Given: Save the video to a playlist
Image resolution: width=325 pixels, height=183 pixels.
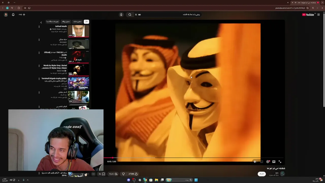Looking at the screenshot, I should pyautogui.click(x=102, y=174).
